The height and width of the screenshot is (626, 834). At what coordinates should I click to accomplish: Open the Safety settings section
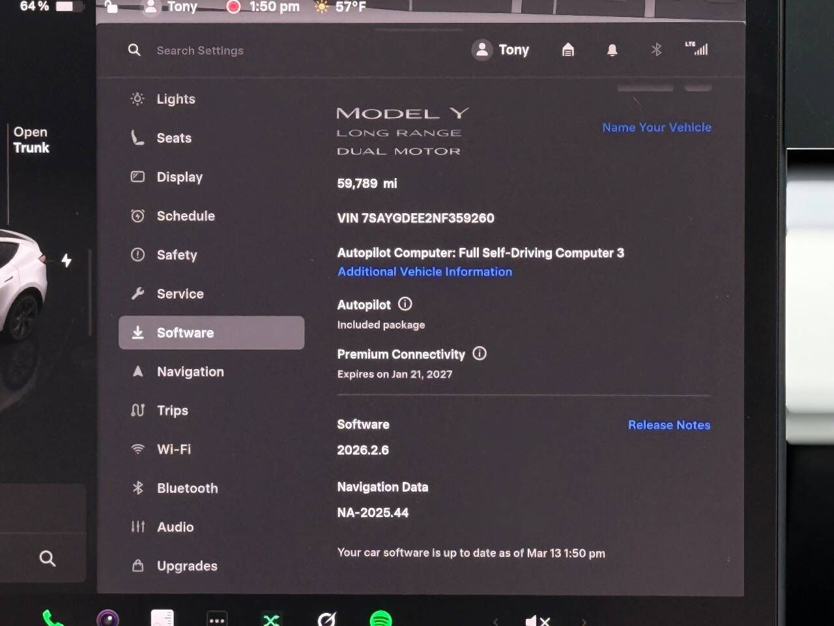(177, 255)
